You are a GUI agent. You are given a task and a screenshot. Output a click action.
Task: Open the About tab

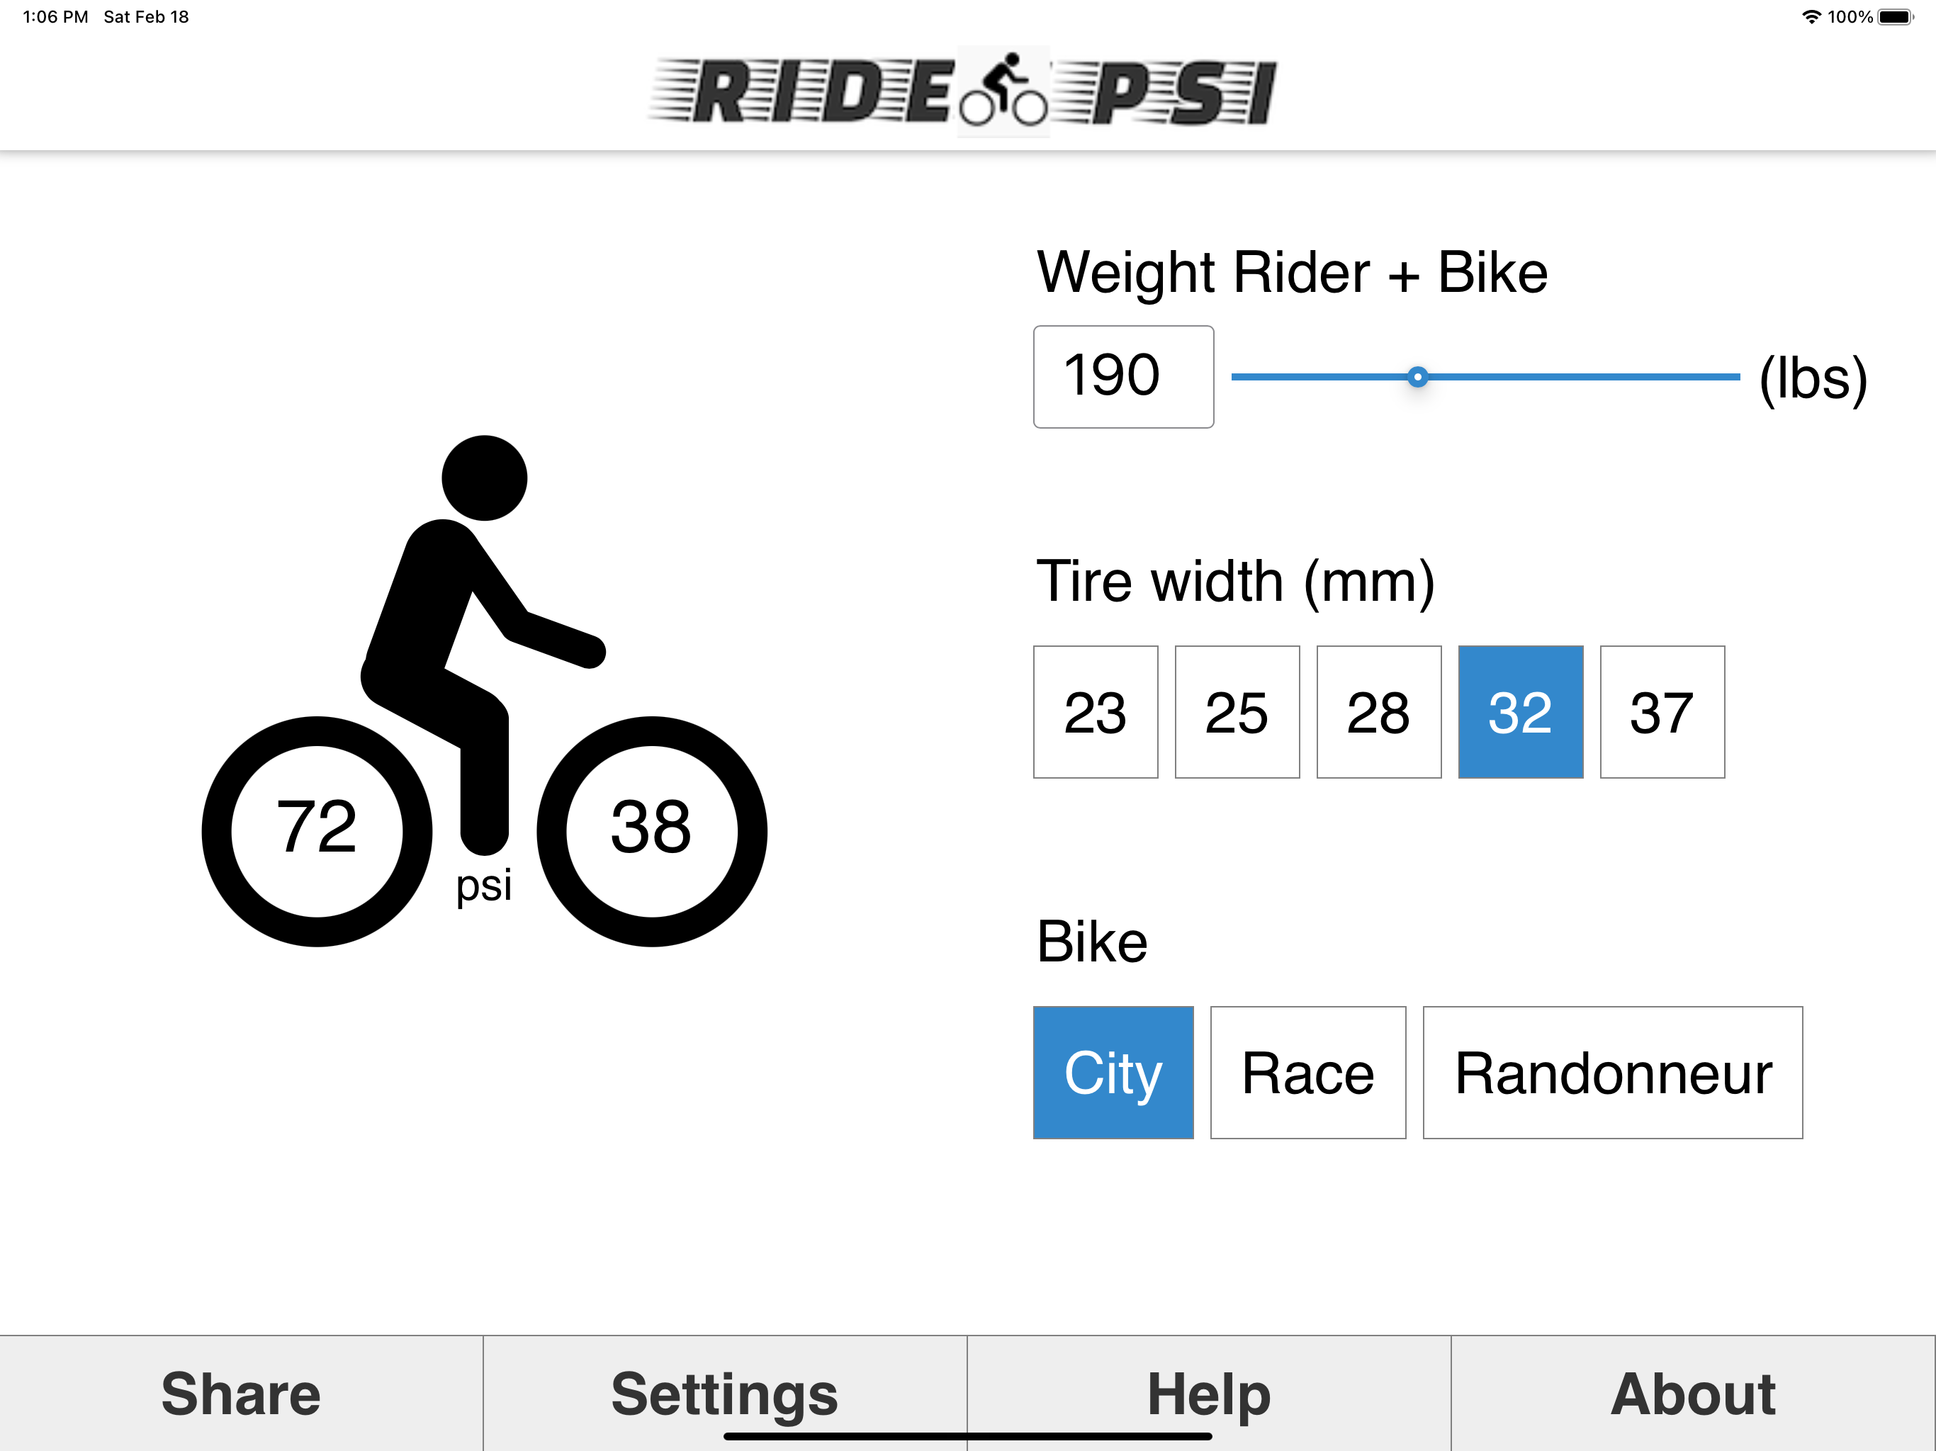(1693, 1393)
